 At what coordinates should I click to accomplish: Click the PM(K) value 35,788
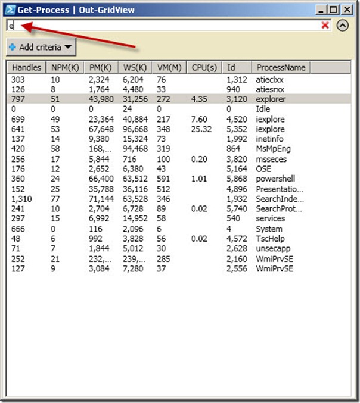click(101, 189)
